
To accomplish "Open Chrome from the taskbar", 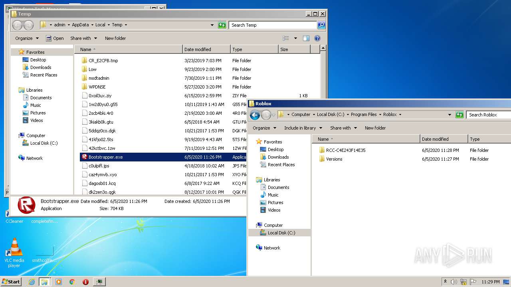I will (x=72, y=282).
